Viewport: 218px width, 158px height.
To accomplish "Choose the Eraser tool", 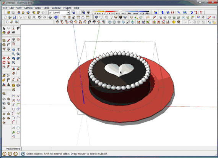I will click(x=9, y=32).
